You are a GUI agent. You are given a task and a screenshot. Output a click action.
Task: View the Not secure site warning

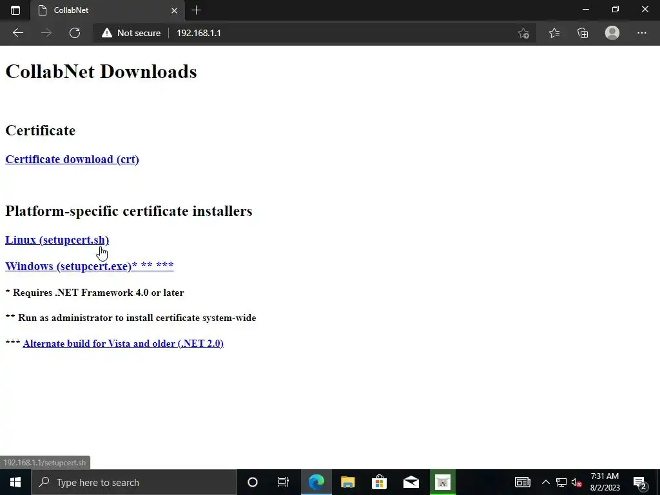tap(131, 33)
